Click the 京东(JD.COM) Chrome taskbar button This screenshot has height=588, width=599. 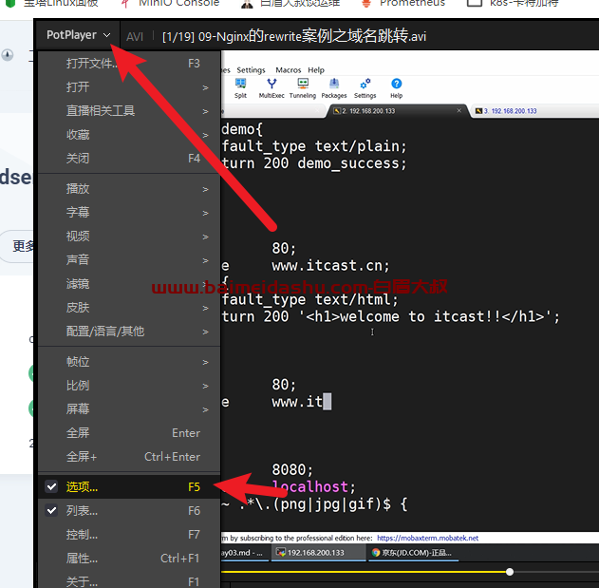pos(413,553)
